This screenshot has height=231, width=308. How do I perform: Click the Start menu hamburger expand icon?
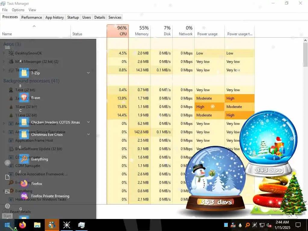click(7, 47)
